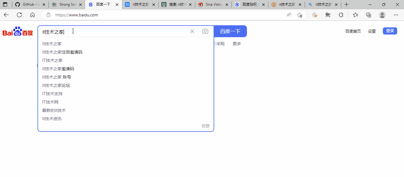Close the 百度贴吧 tab
Viewport: 404px width, 177px height.
pos(263,5)
